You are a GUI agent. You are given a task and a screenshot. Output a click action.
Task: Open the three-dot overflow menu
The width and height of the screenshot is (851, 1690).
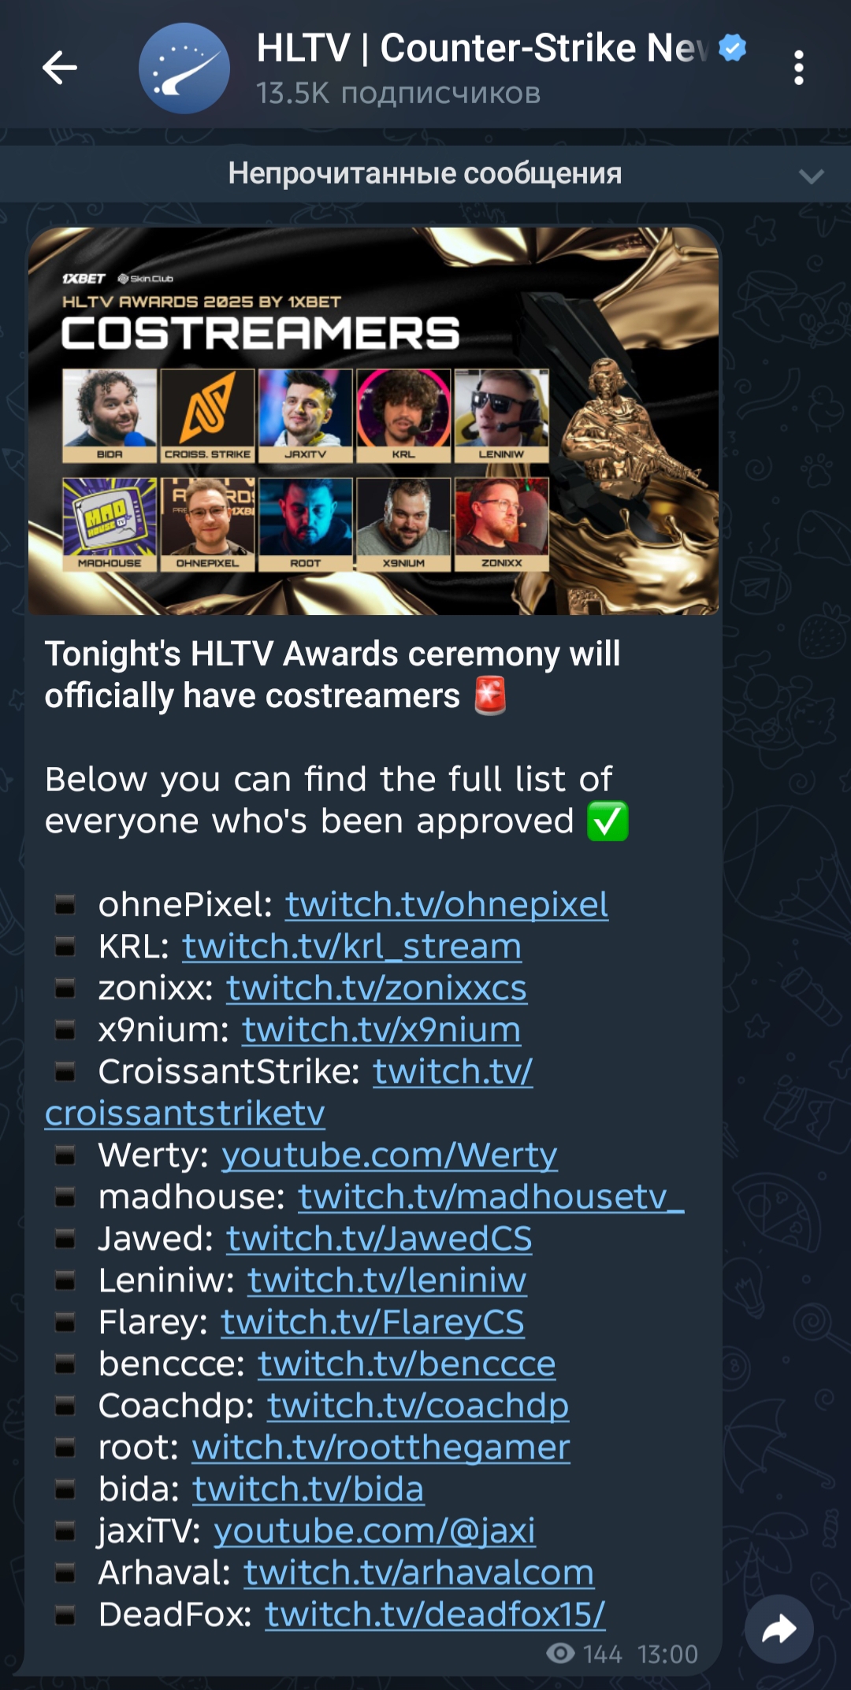(x=799, y=69)
